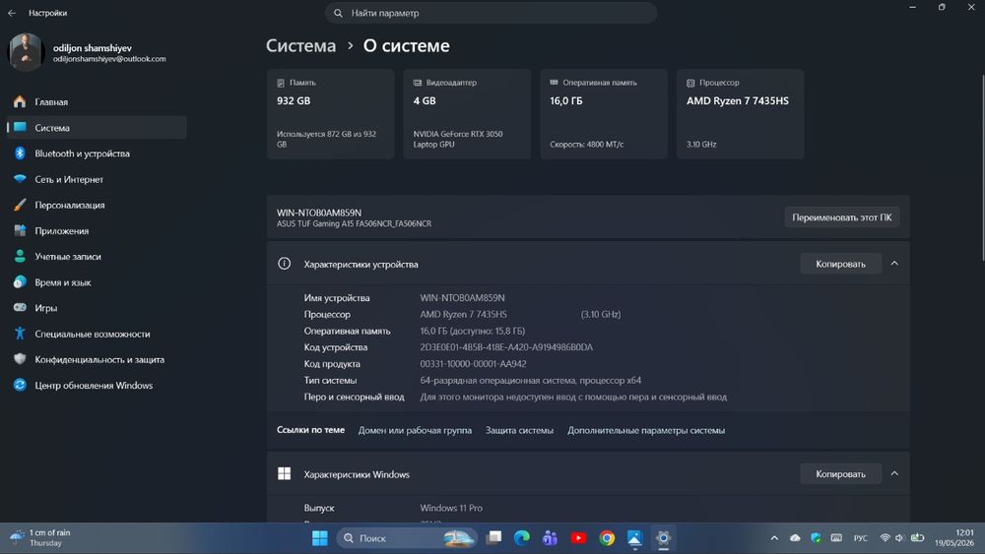Click the Игры controller icon
The width and height of the screenshot is (985, 554).
(x=20, y=307)
